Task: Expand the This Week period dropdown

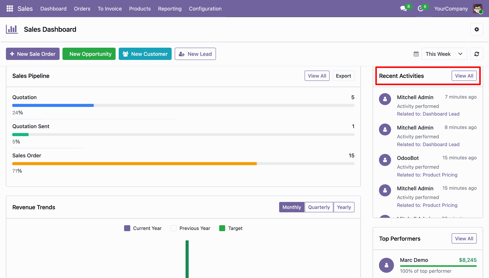Action: coord(444,54)
